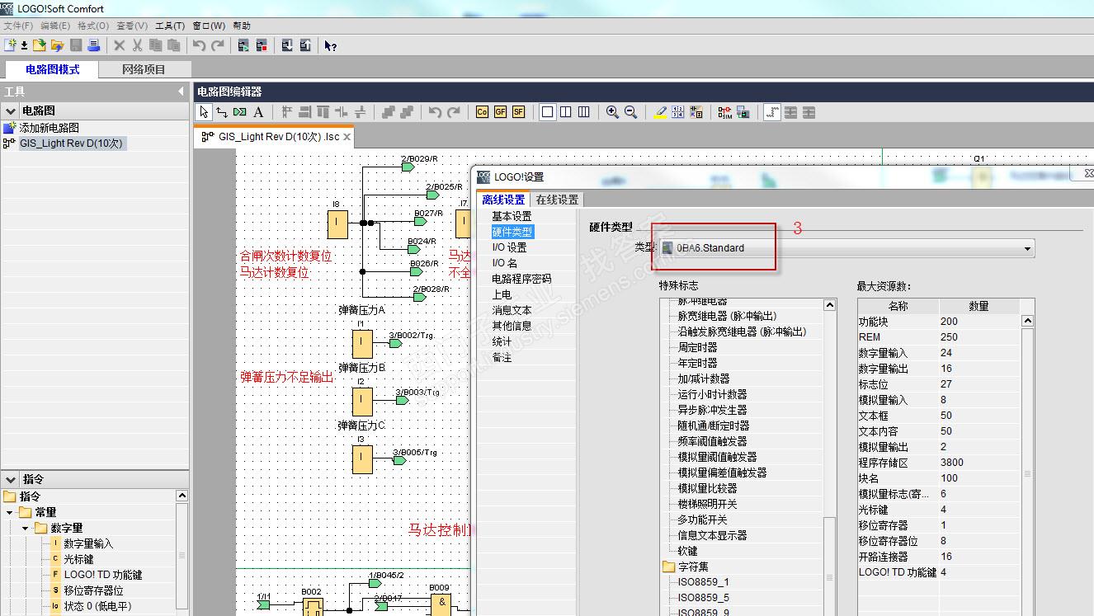Switch to 网络项目 tab

[144, 69]
